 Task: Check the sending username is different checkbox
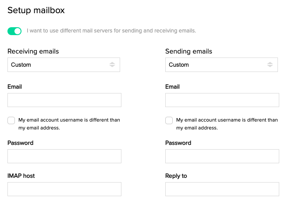(x=169, y=120)
